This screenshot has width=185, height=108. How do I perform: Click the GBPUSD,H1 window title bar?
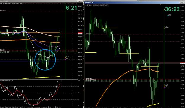(x=134, y=2)
